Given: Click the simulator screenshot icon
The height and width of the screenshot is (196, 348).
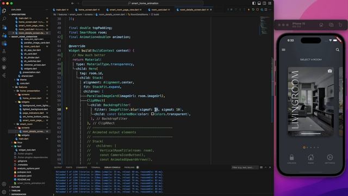Looking at the screenshot, I should pyautogui.click(x=331, y=24).
